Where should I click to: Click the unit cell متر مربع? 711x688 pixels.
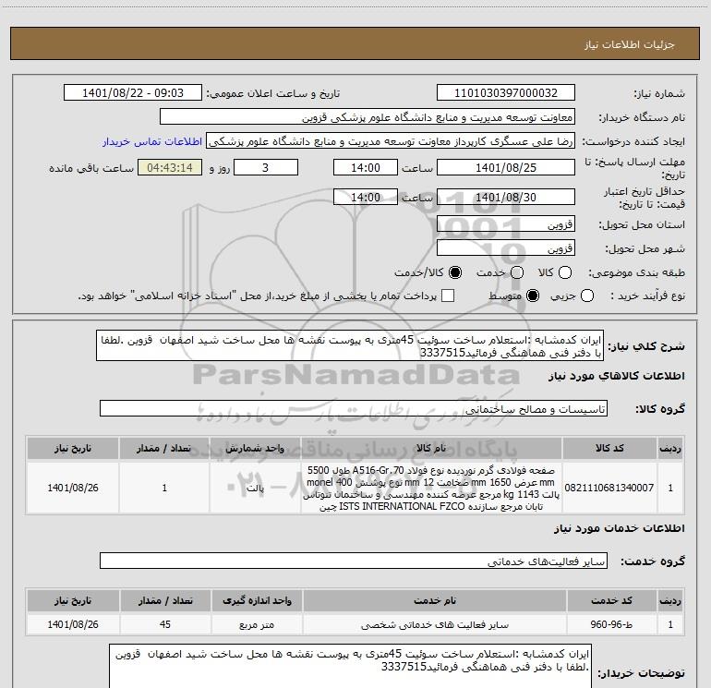click(257, 624)
